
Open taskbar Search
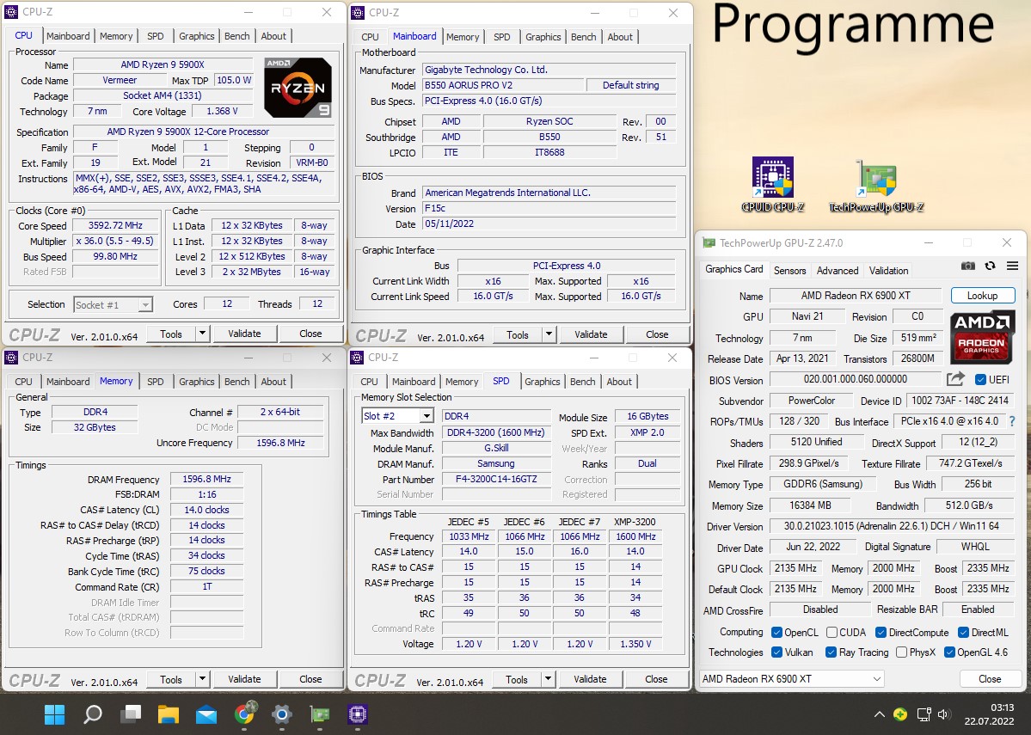click(93, 714)
